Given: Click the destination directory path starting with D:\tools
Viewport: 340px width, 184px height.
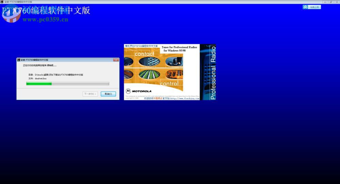Looking at the screenshot, I should click(x=59, y=74).
